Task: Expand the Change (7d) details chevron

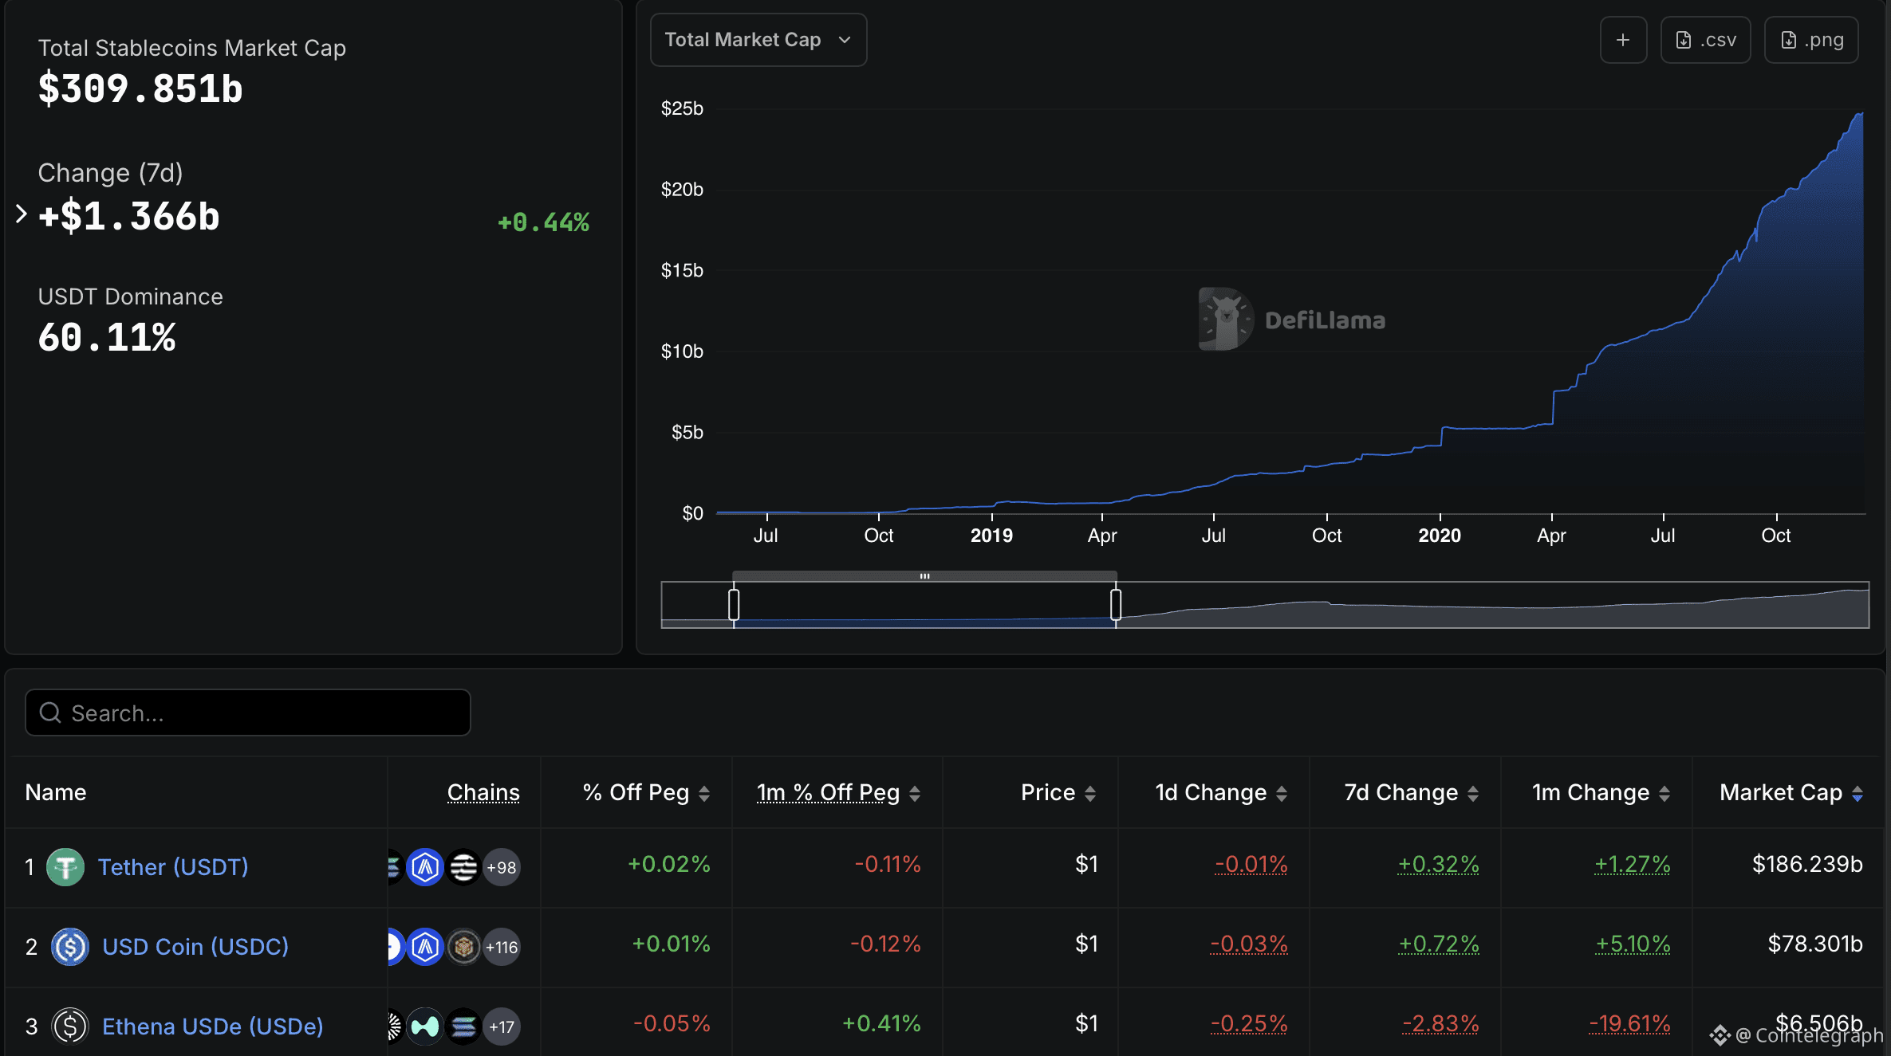Action: point(20,214)
